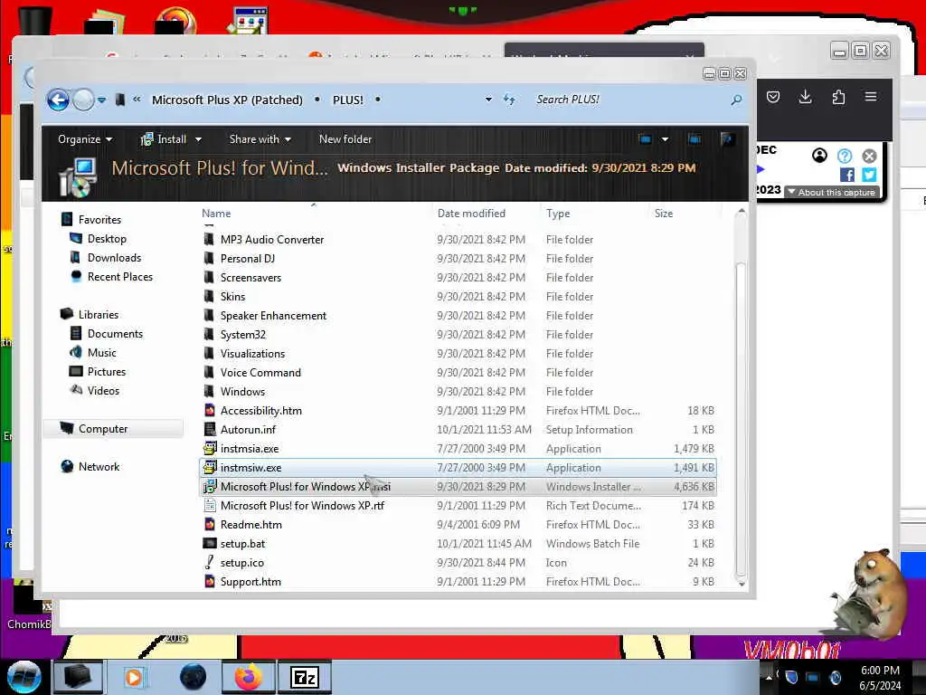Viewport: 926px width, 695px height.
Task: Select the Microsoft Plus! for Windows XP.rtf icon
Action: coord(209,505)
